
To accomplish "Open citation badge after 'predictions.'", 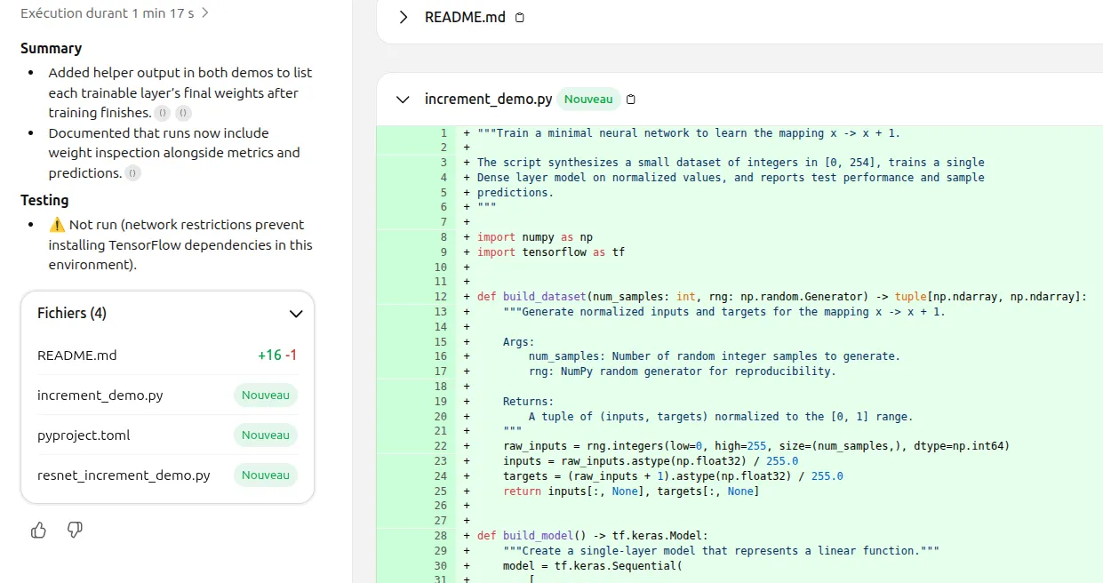I will pyautogui.click(x=133, y=173).
